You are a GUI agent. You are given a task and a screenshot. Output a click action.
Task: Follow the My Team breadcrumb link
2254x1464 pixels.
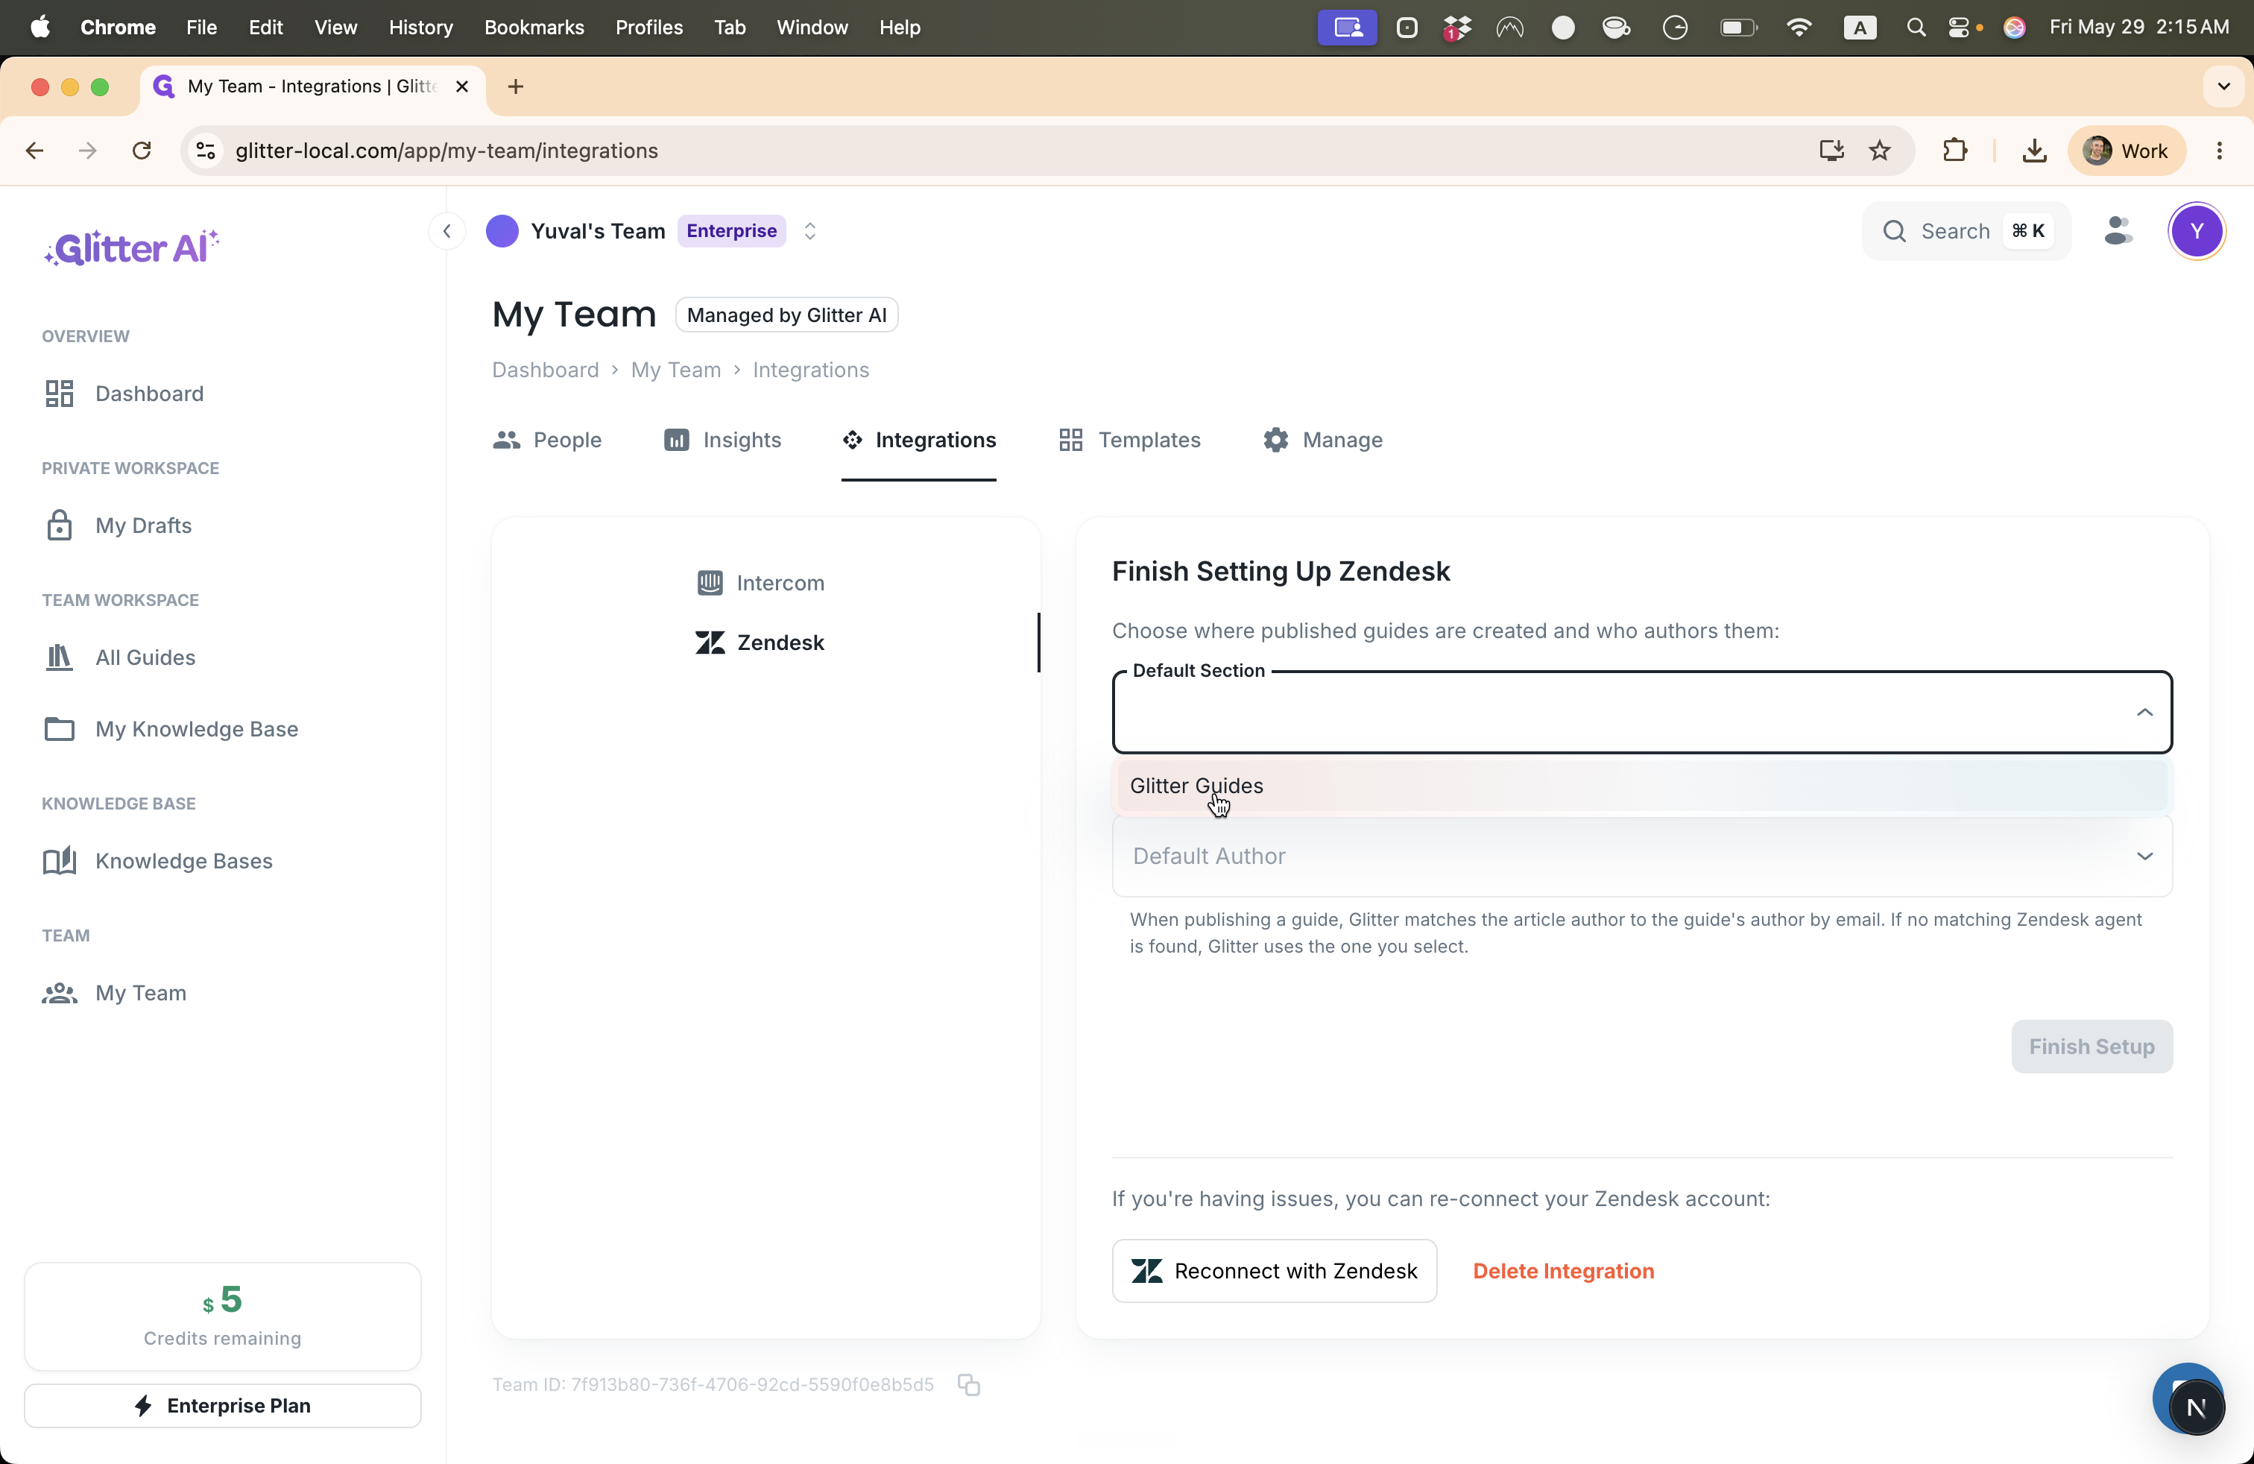click(x=675, y=370)
